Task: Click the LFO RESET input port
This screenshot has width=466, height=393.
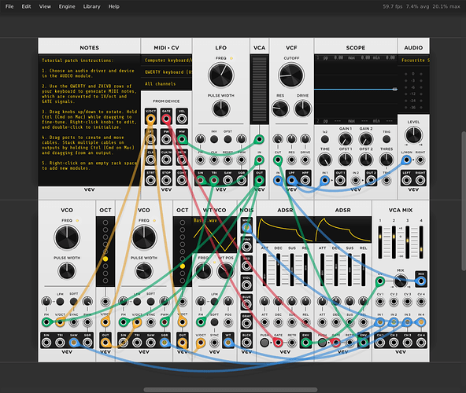Action: click(x=227, y=160)
